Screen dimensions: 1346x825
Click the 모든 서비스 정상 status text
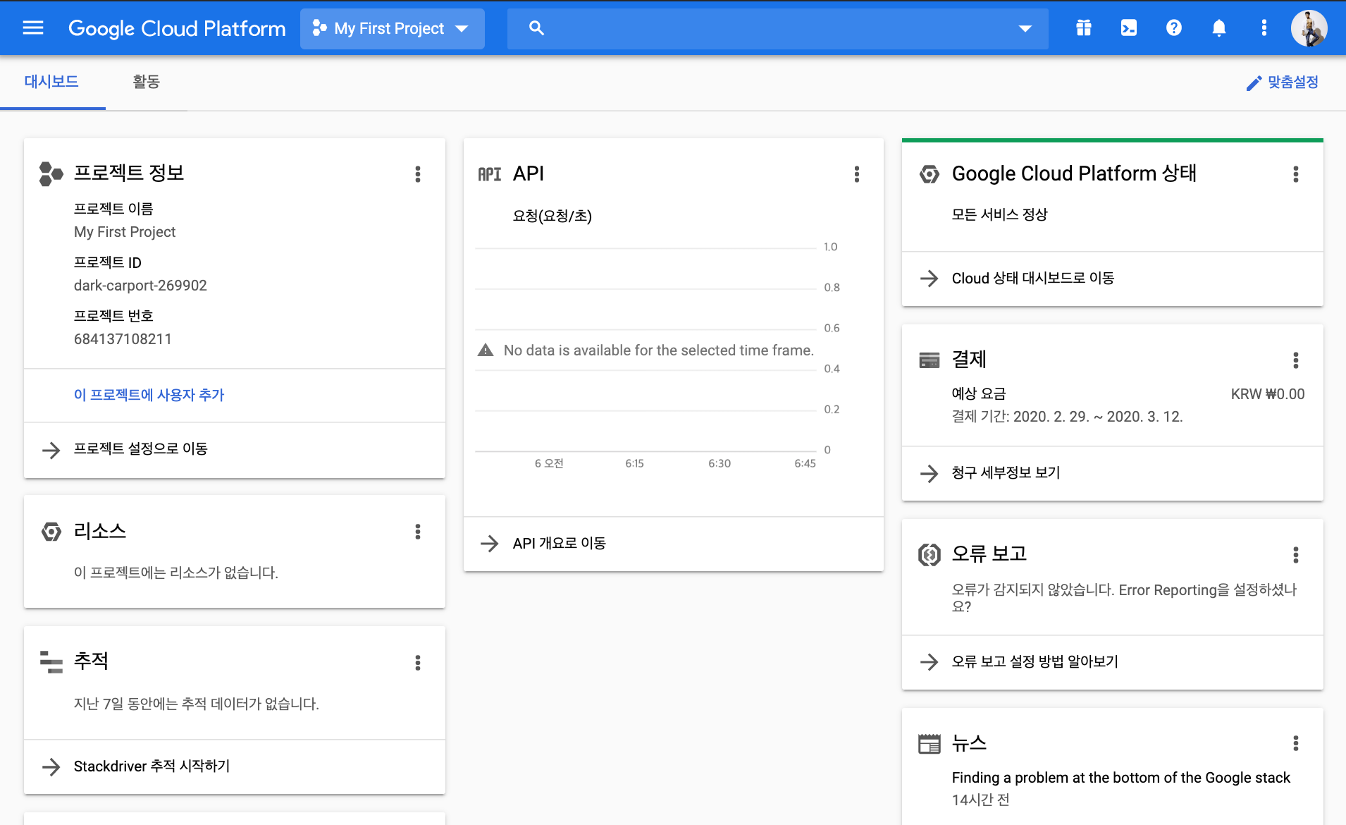pos(999,214)
